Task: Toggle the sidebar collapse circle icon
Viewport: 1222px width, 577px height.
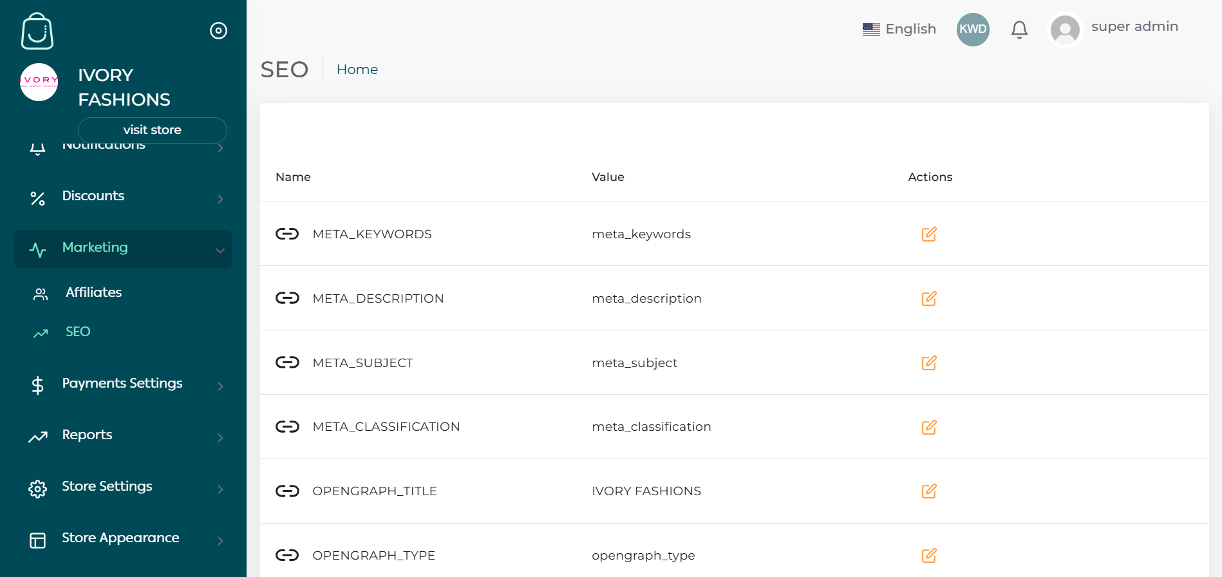Action: pyautogui.click(x=218, y=30)
